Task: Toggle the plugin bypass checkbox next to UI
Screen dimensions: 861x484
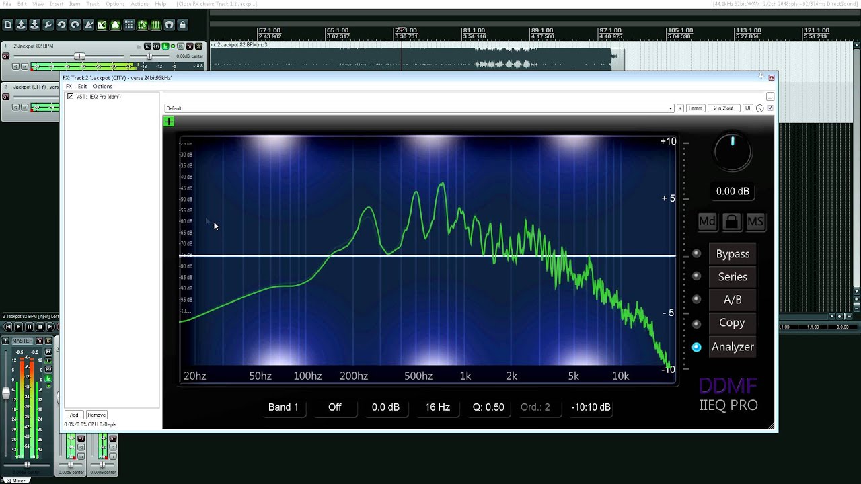Action: coord(770,108)
